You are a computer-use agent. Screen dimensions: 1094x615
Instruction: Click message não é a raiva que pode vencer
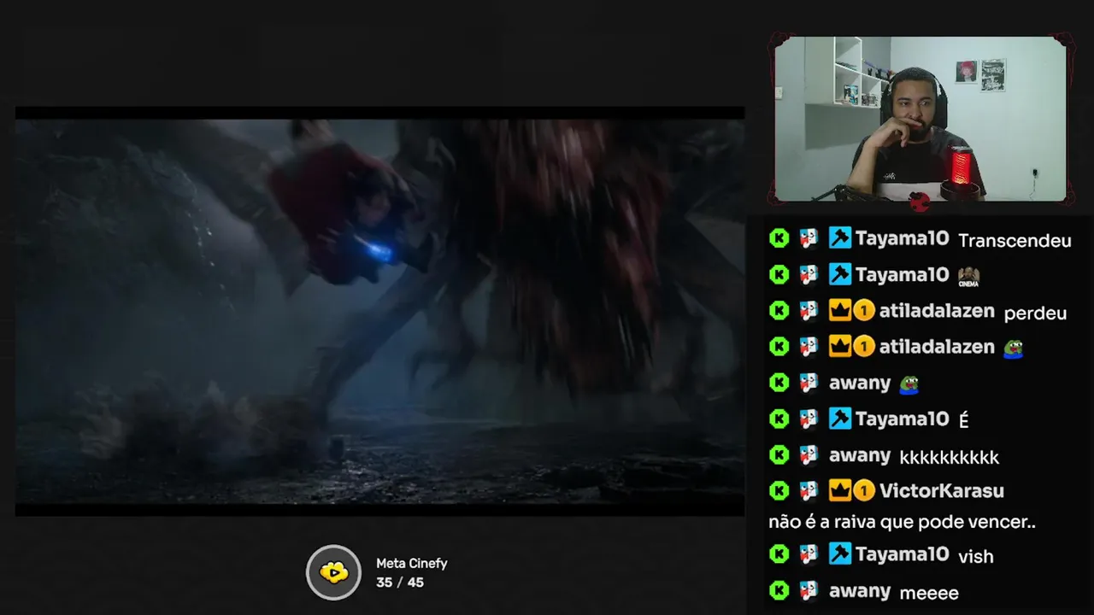tap(902, 522)
